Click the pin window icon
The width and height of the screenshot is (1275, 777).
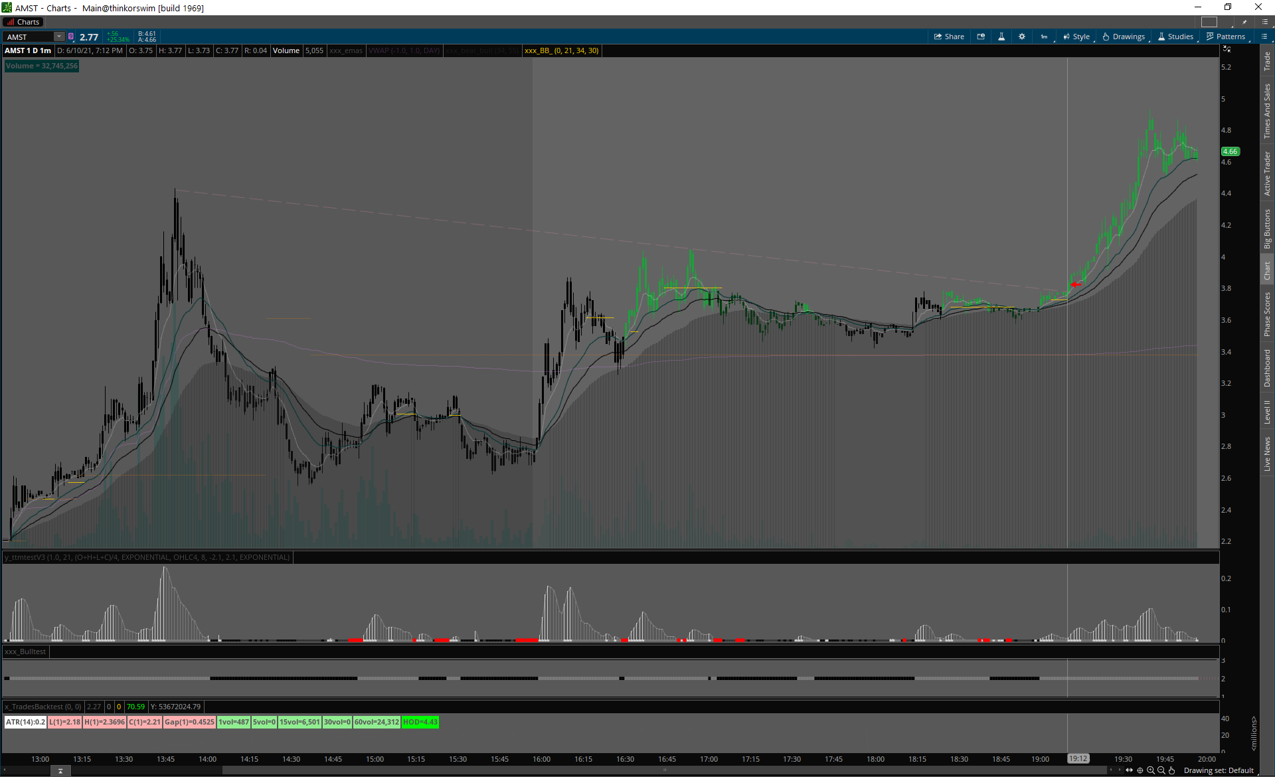point(1244,22)
